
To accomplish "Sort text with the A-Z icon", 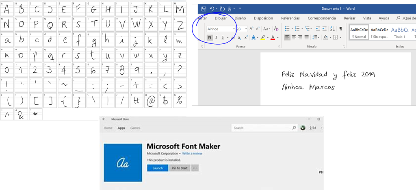I will pyautogui.click(x=332, y=28).
